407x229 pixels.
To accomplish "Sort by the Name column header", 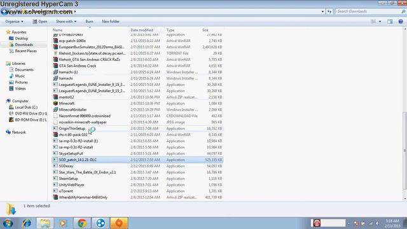I will coord(58,30).
